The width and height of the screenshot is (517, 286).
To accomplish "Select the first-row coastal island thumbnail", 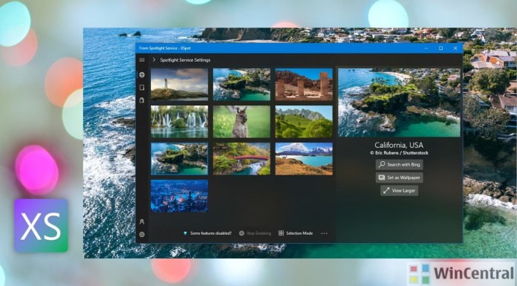I will tap(241, 84).
